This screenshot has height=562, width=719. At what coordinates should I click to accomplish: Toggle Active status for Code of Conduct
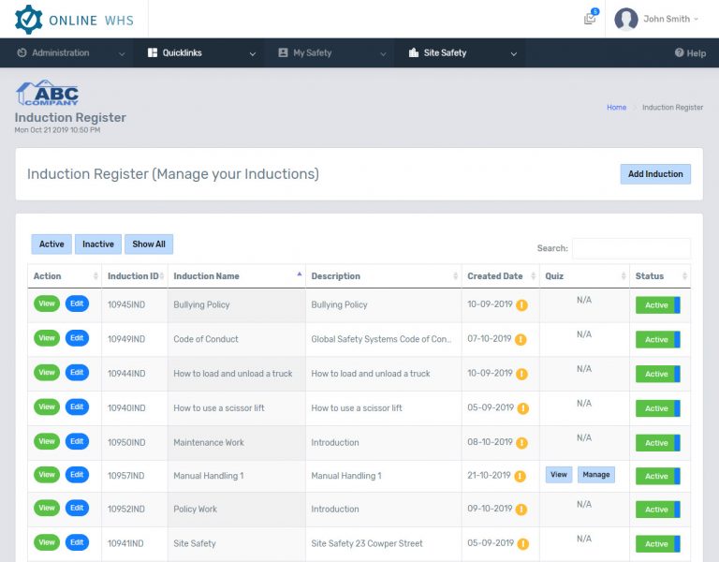click(x=657, y=340)
